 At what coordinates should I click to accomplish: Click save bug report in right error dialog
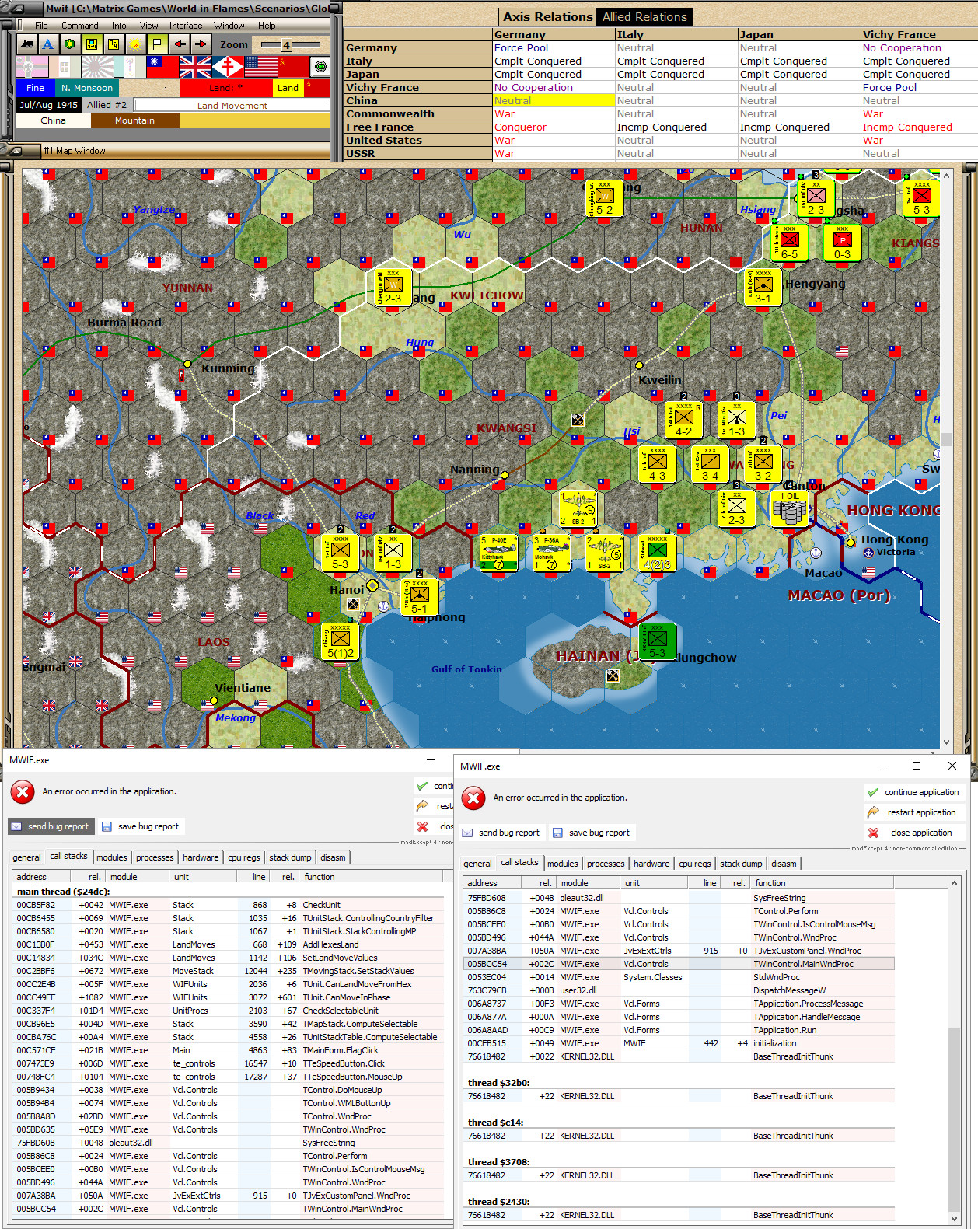click(x=592, y=833)
